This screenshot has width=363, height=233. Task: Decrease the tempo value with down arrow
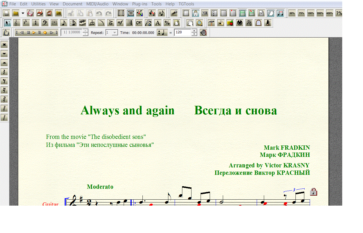[194, 34]
